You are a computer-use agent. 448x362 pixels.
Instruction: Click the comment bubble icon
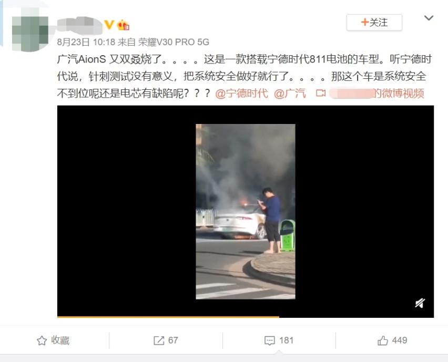pyautogui.click(x=270, y=340)
